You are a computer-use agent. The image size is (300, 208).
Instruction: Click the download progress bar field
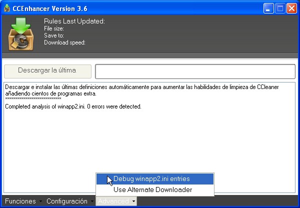point(195,71)
